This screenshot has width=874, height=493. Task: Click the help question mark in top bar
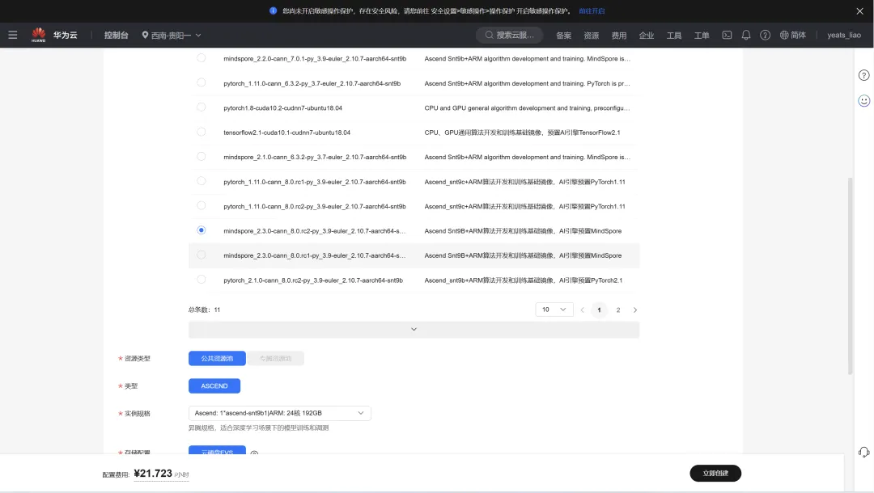tap(765, 35)
